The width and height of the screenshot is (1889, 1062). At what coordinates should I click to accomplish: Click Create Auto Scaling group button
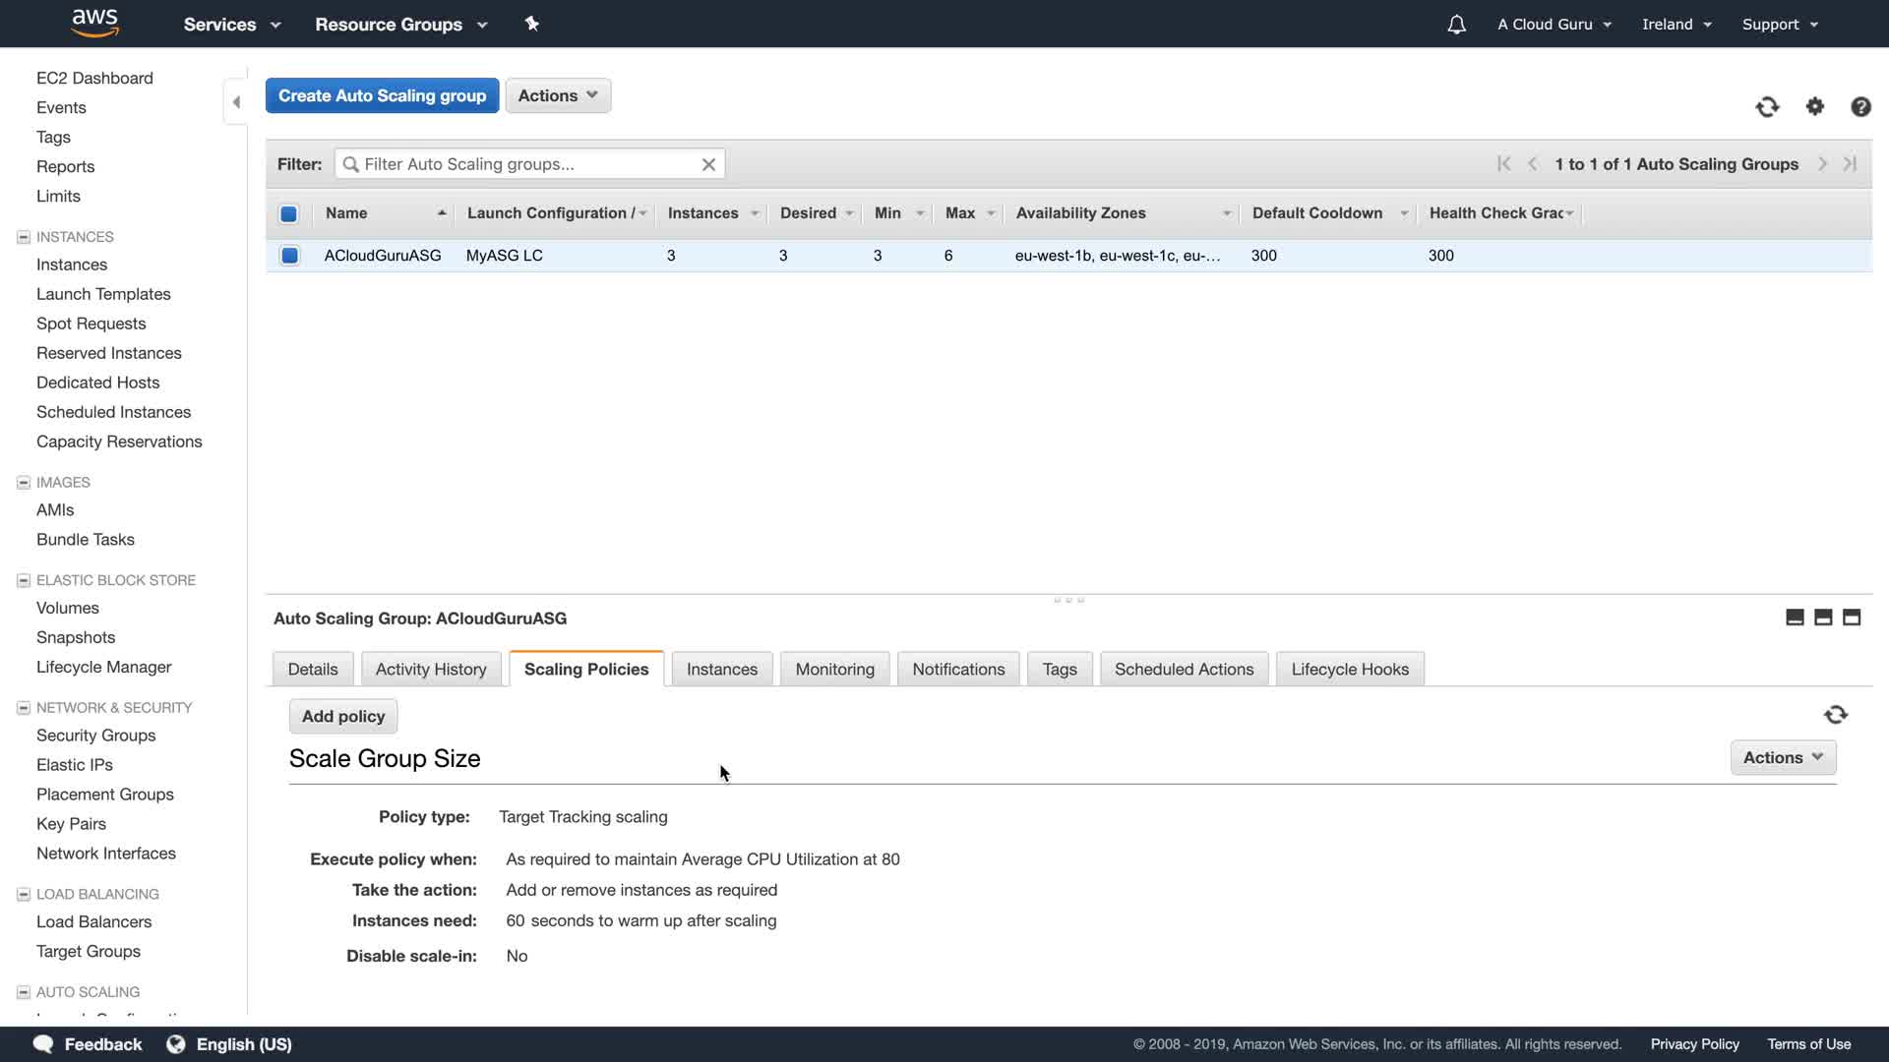pyautogui.click(x=382, y=95)
